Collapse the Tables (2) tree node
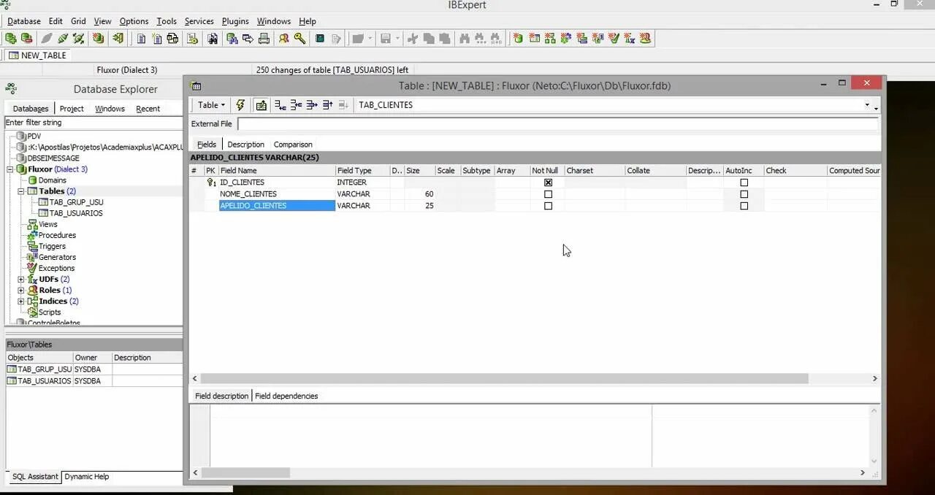 tap(21, 191)
